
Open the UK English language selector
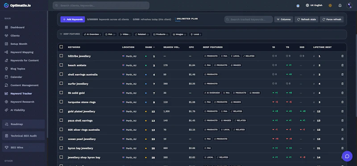pos(314,5)
